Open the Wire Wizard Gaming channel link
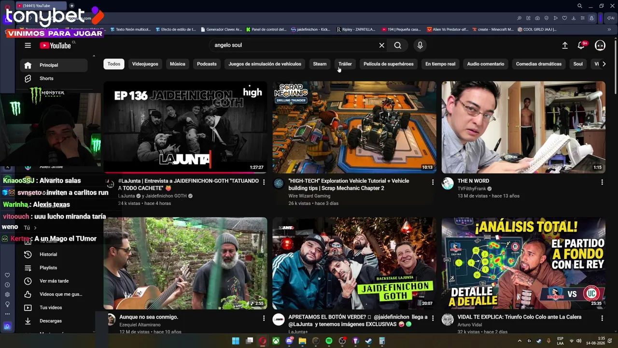The height and width of the screenshot is (348, 618). (309, 196)
